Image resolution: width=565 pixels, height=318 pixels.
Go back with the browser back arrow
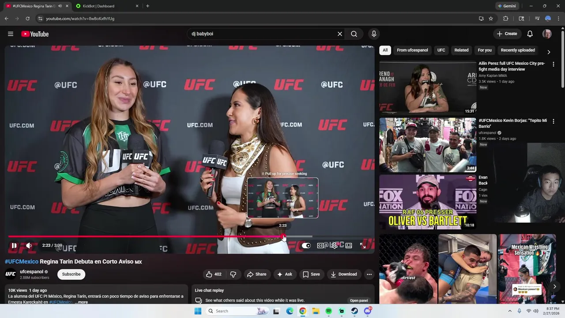pyautogui.click(x=6, y=19)
